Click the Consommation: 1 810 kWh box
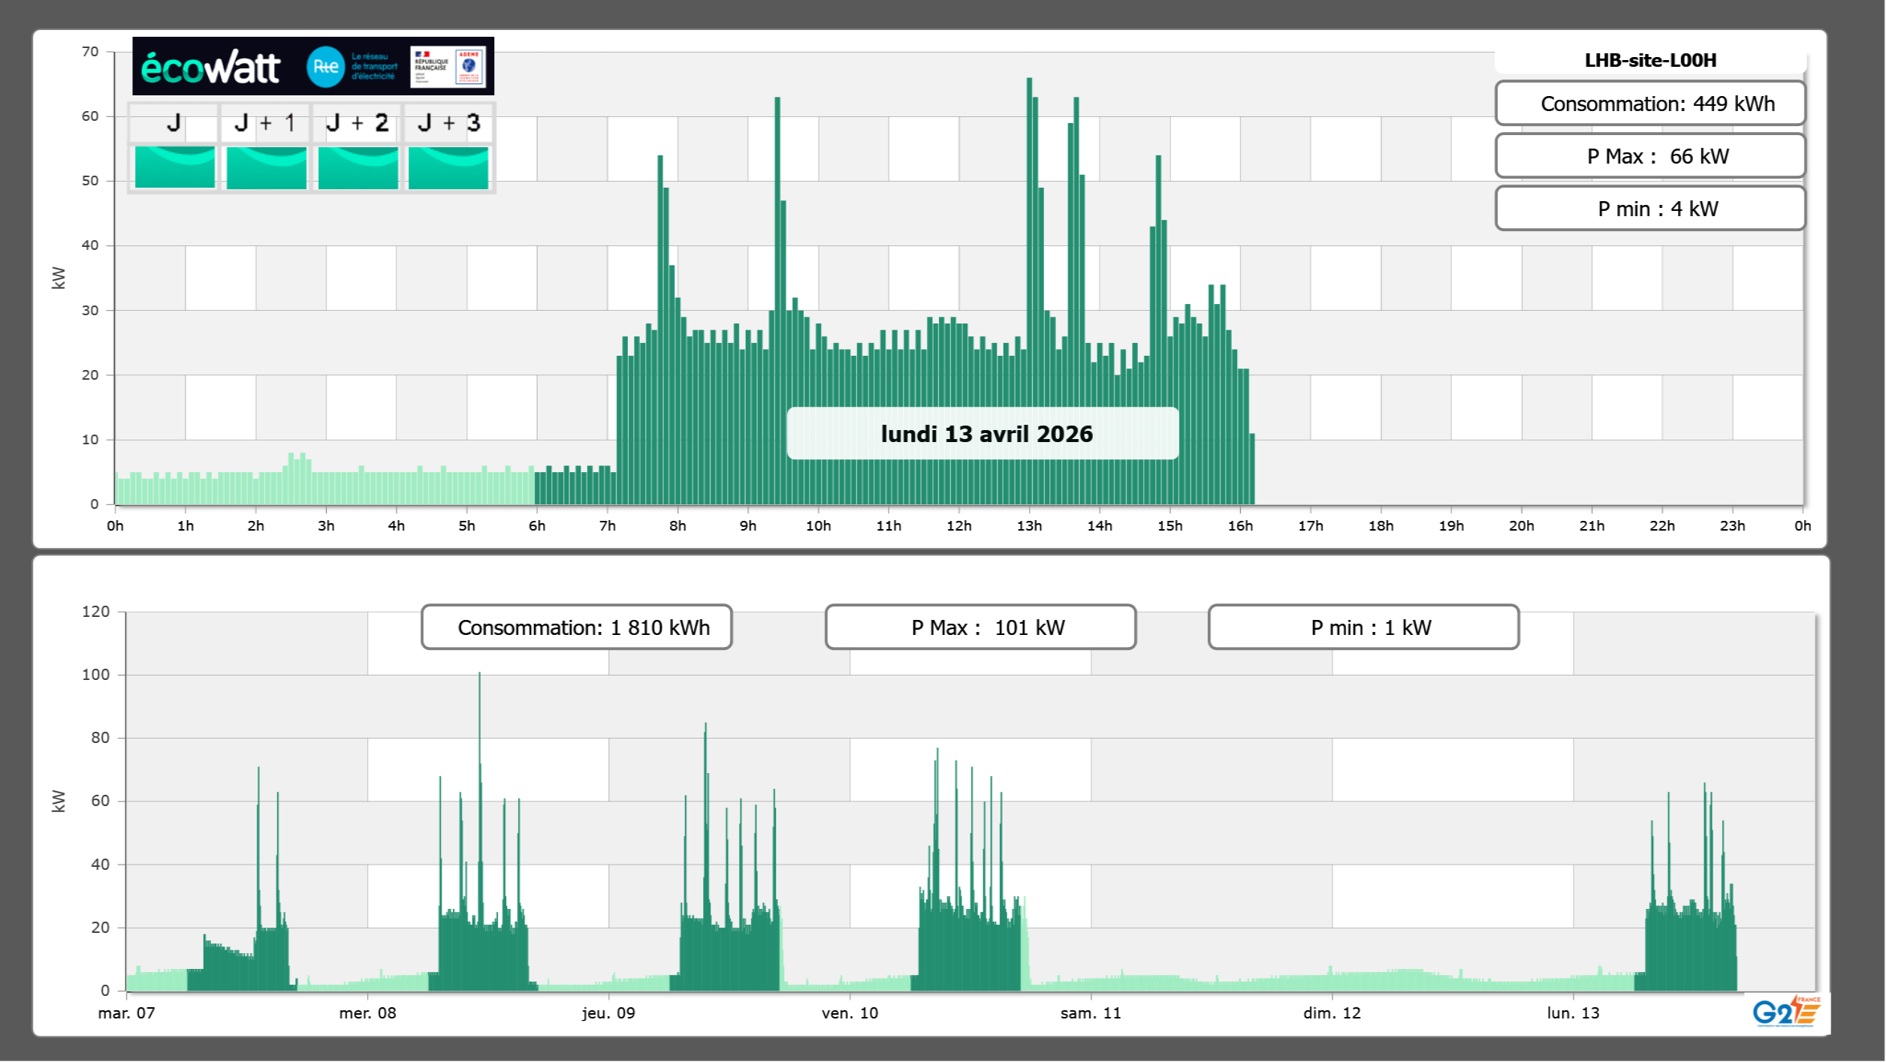Screen dimensions: 1886x1062 577,627
